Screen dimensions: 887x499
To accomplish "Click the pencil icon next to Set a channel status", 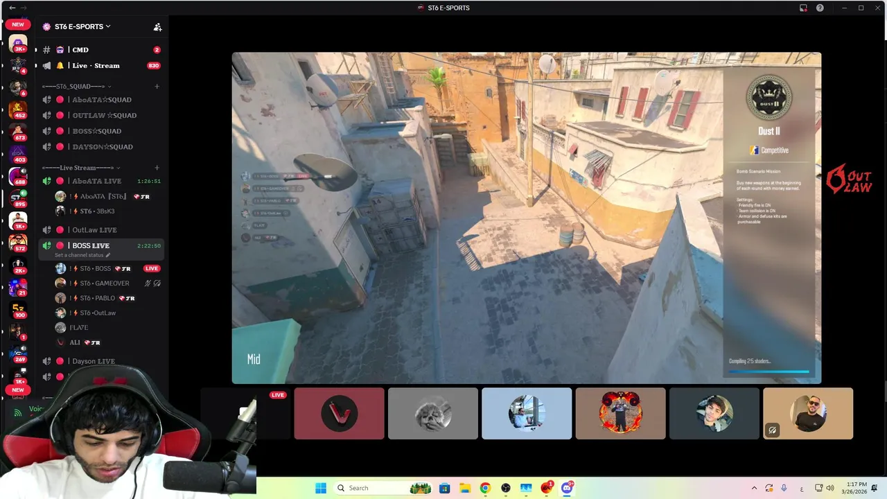I will (107, 255).
